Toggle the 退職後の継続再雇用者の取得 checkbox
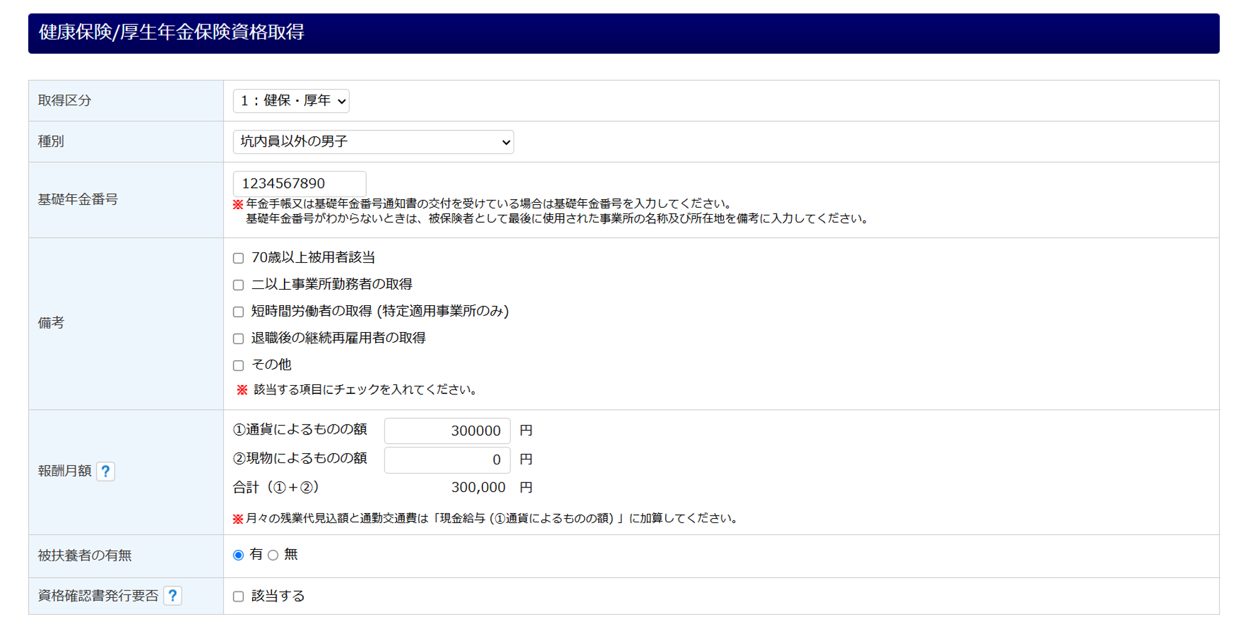 coord(238,339)
